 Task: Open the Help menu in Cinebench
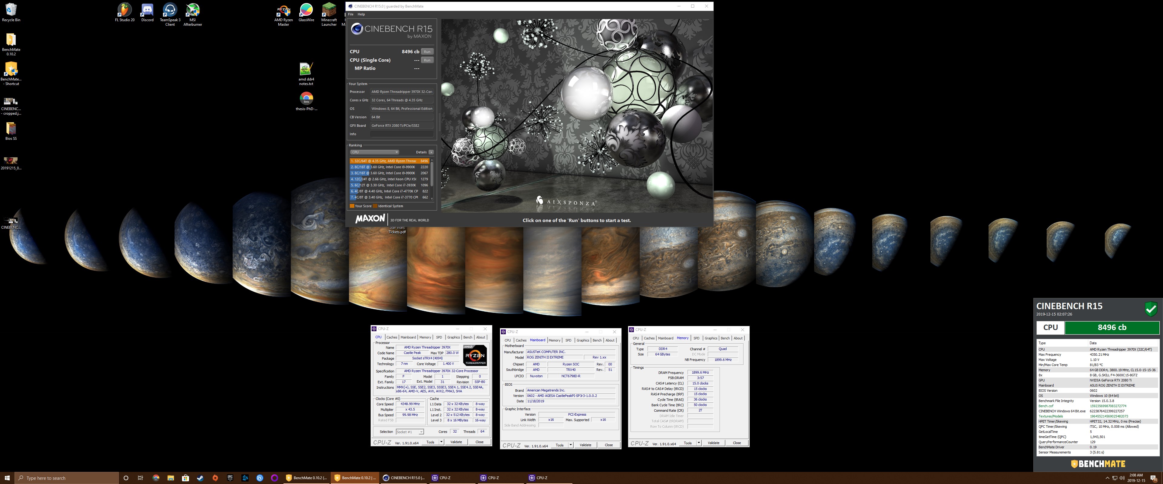(361, 14)
